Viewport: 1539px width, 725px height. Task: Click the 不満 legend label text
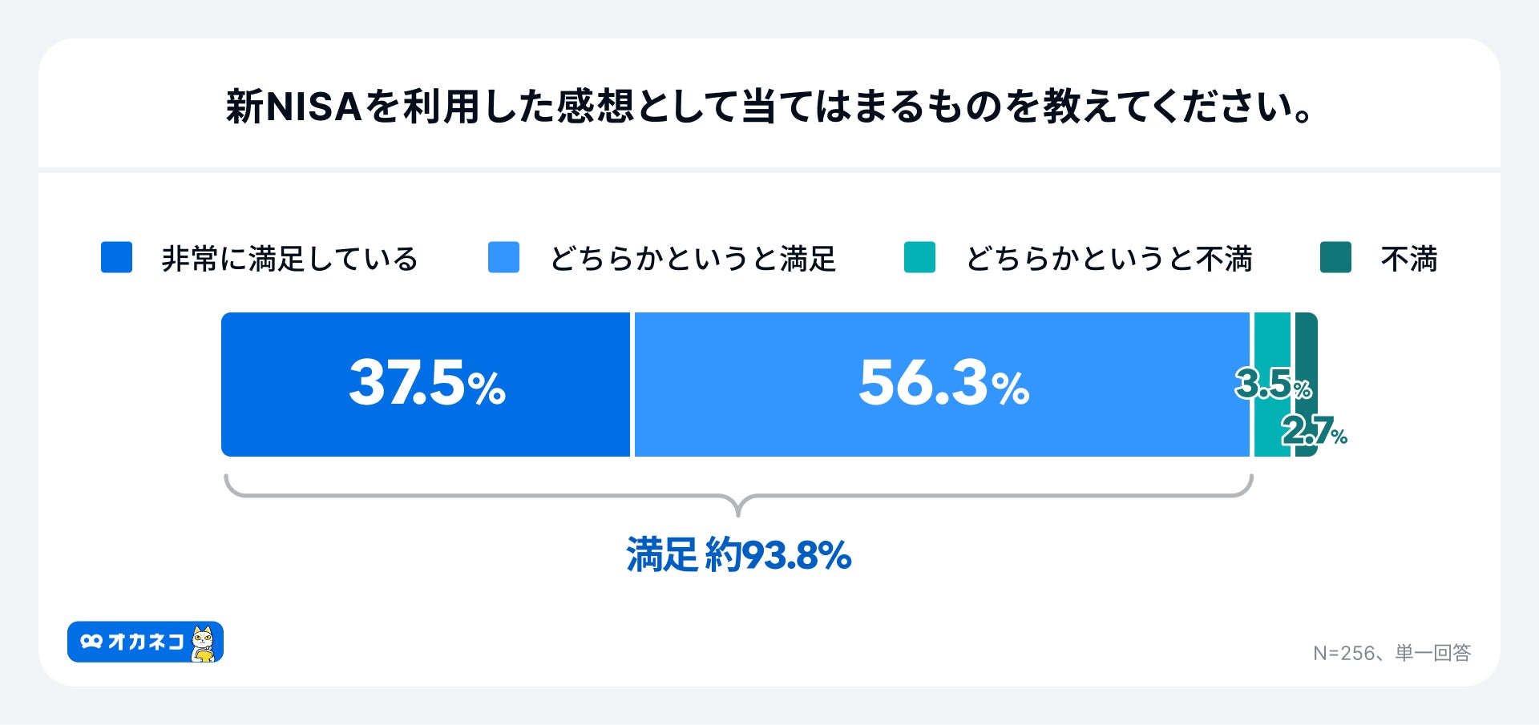(x=1408, y=259)
